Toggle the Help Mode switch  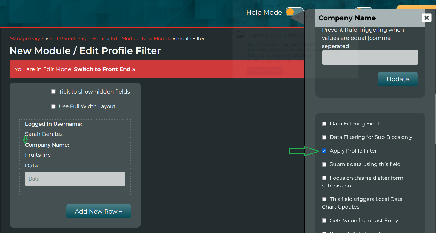294,12
